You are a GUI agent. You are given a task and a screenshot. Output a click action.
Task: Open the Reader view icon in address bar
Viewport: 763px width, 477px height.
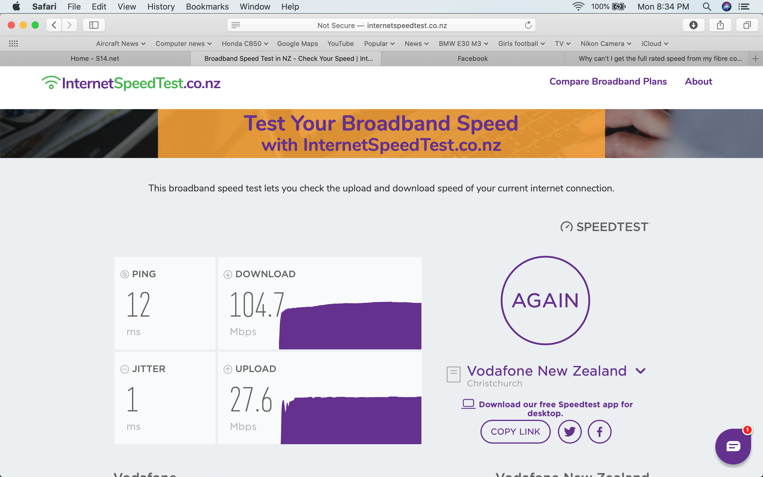pyautogui.click(x=236, y=25)
